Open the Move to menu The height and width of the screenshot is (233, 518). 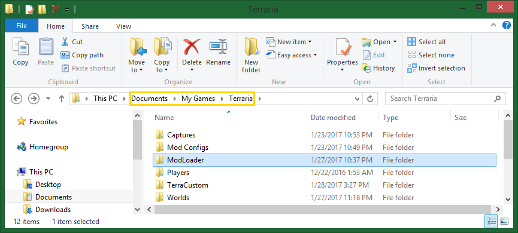pos(137,55)
